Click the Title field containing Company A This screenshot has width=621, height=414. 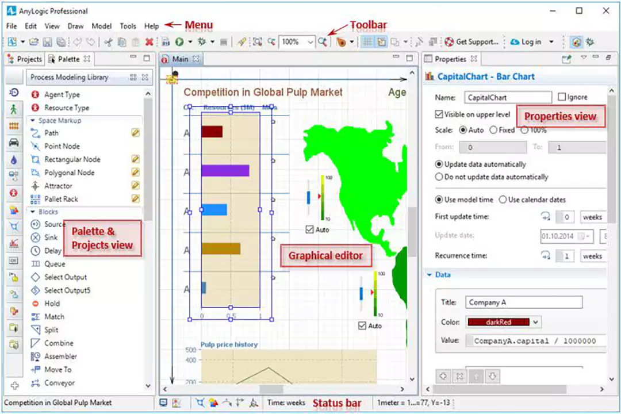[524, 302]
